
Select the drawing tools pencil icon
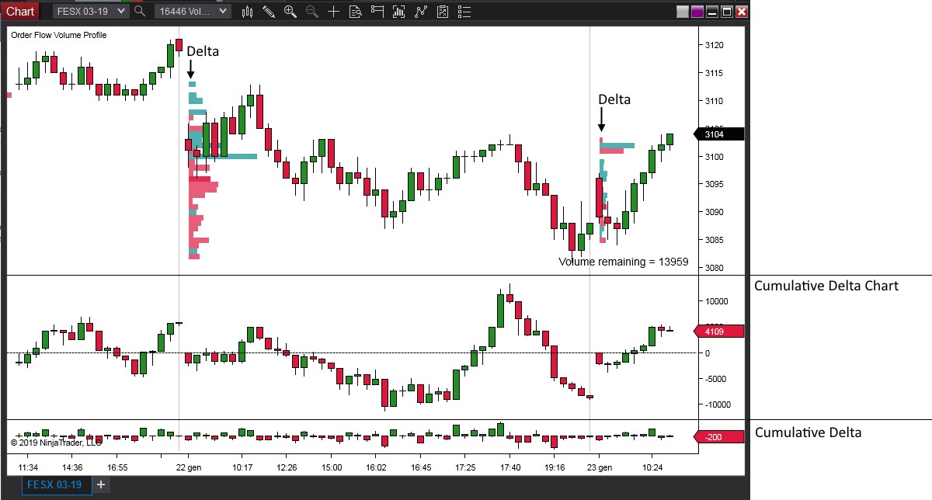click(x=269, y=12)
